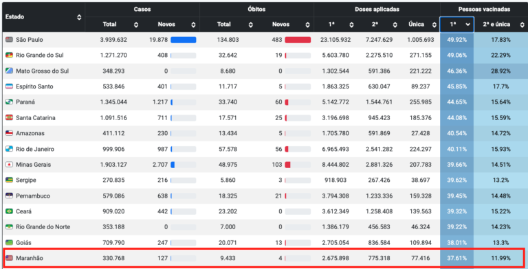
Task: Click the Ceará flag icon
Action: tap(9, 211)
